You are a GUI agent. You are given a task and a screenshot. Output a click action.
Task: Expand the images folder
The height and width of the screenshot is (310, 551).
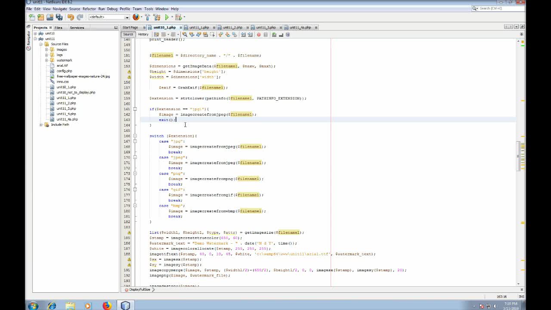coord(46,50)
